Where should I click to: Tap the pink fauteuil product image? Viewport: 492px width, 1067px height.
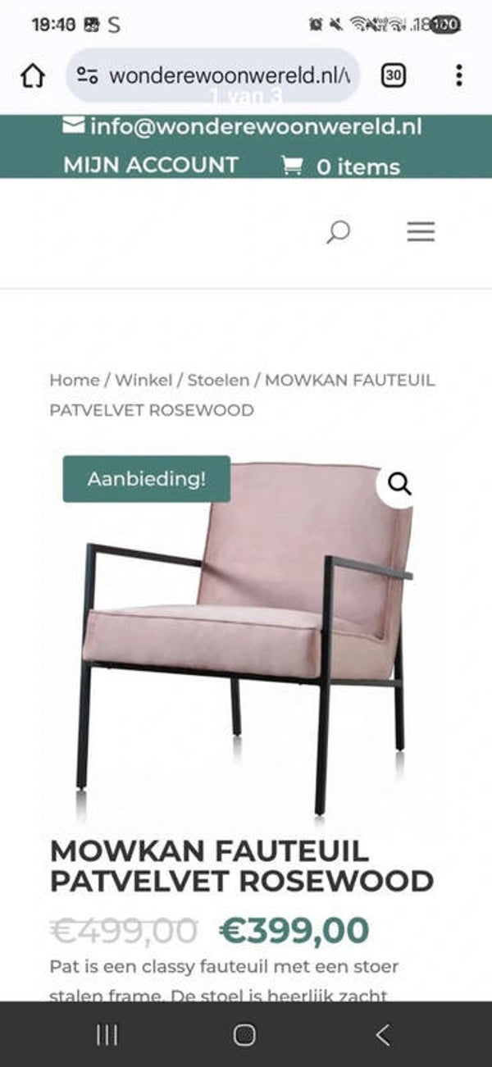pyautogui.click(x=246, y=640)
